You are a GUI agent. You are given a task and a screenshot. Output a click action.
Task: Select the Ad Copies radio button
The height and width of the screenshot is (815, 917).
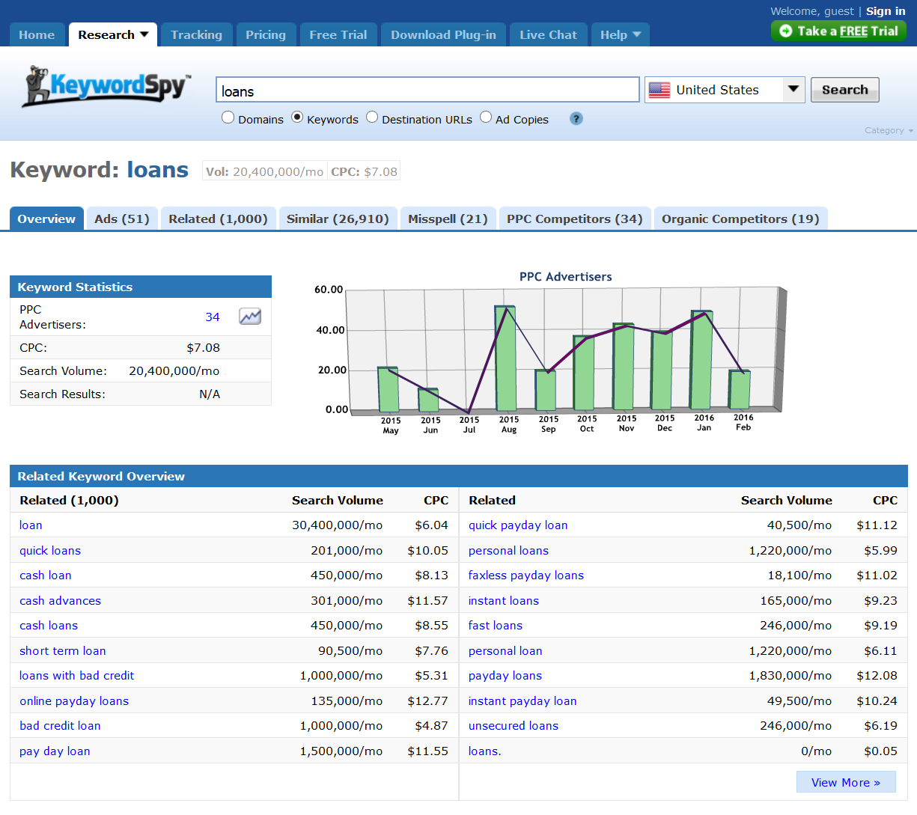486,117
